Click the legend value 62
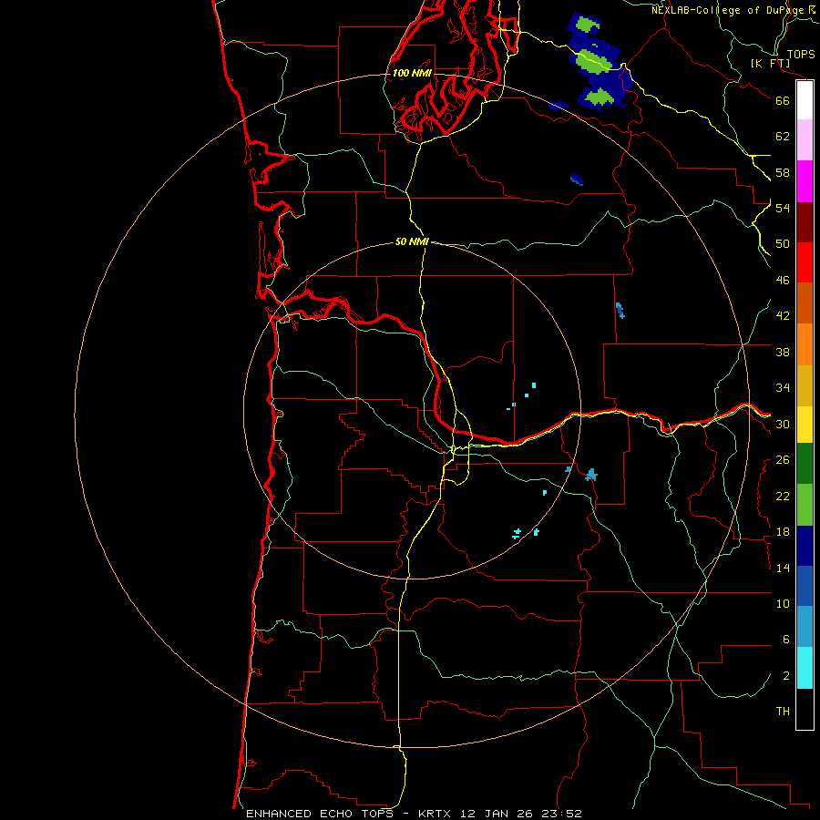 tap(783, 137)
